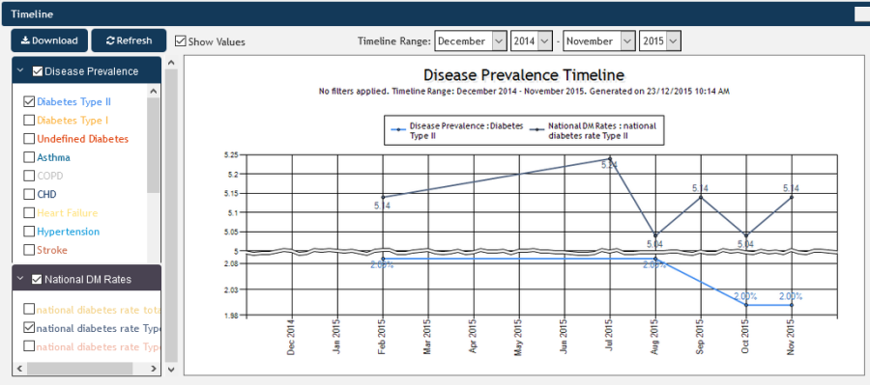Uncheck the Diabetes Type II checkbox
870x385 pixels.
coord(29,101)
